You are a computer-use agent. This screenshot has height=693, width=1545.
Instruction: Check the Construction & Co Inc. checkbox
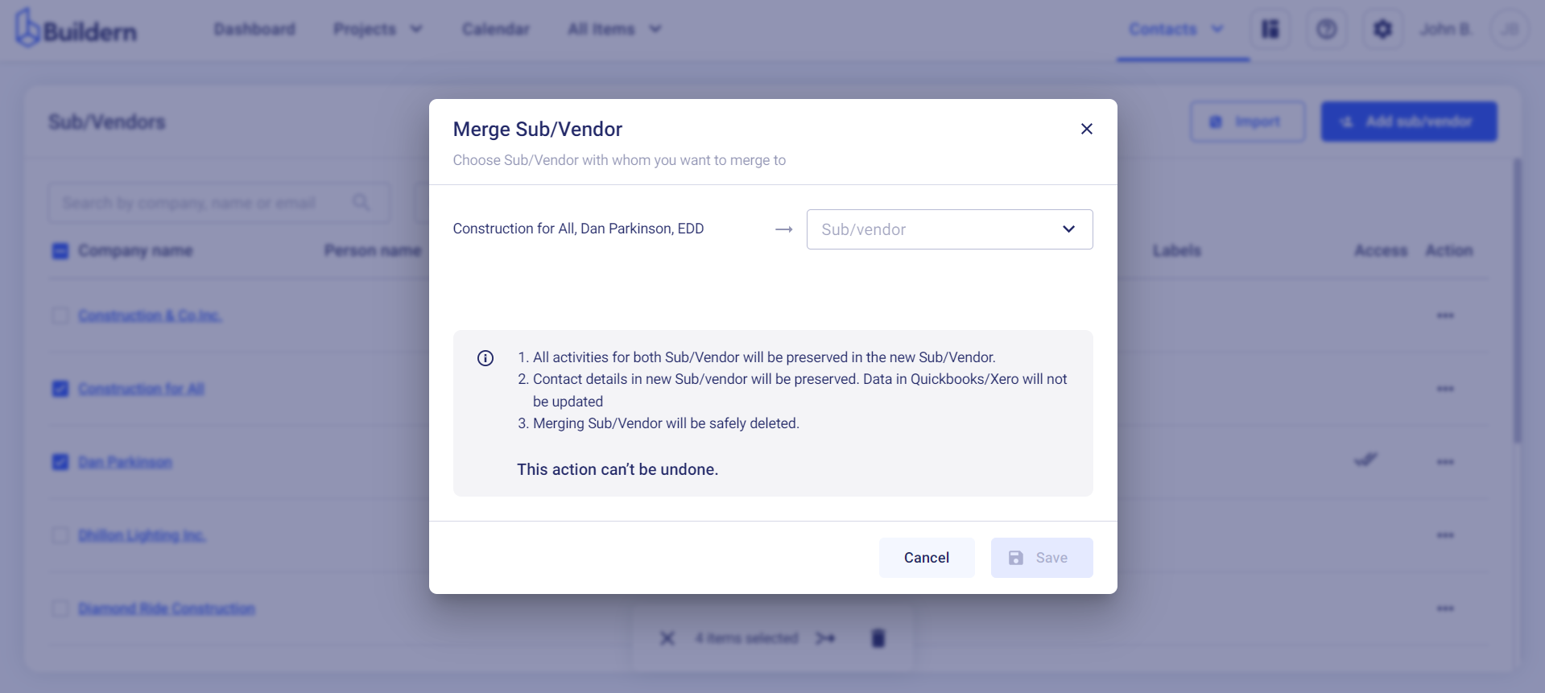pos(60,316)
